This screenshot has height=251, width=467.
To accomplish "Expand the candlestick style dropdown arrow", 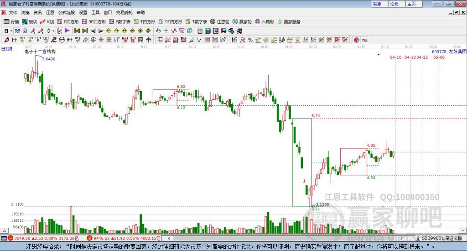I will tap(53, 31).
